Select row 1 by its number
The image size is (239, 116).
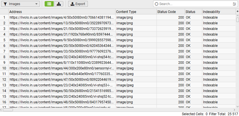point(4,17)
